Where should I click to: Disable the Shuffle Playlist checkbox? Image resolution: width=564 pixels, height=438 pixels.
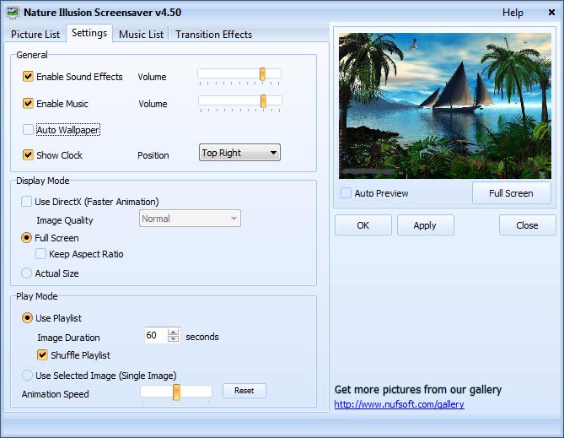pos(42,354)
